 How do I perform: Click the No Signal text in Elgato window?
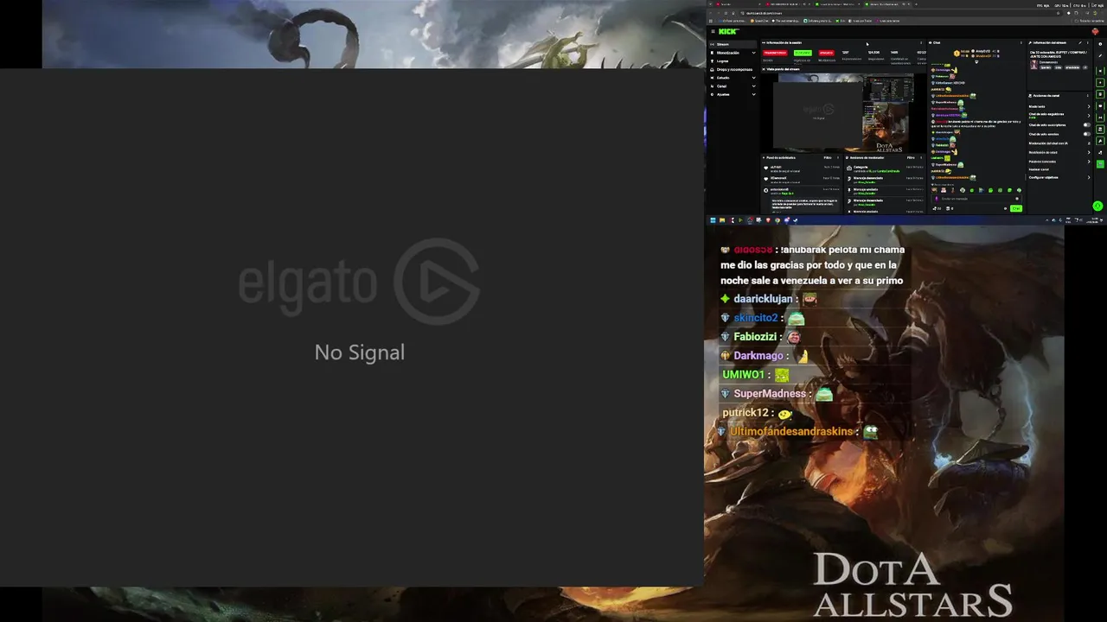click(x=360, y=352)
